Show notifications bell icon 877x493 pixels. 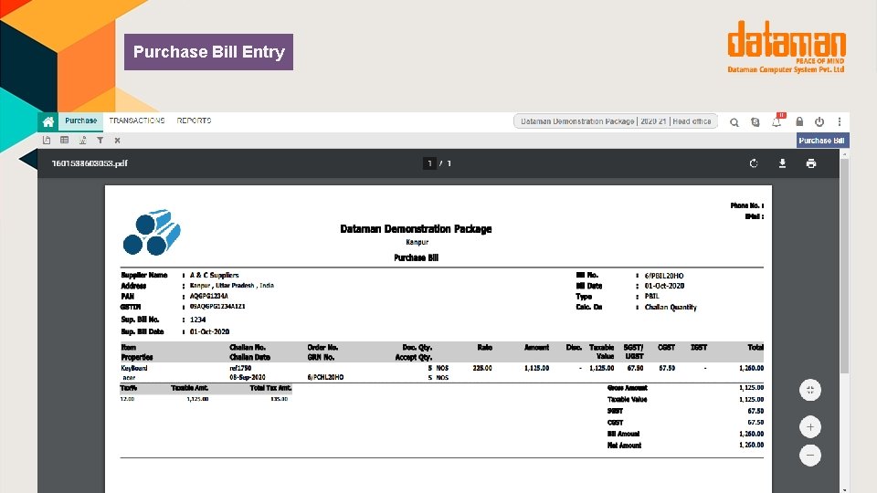(777, 121)
